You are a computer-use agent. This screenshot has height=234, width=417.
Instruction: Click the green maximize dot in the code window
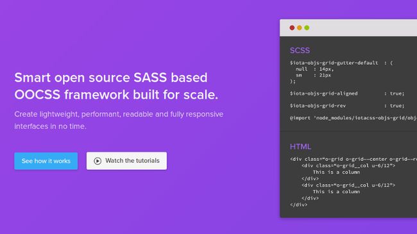[x=307, y=28]
